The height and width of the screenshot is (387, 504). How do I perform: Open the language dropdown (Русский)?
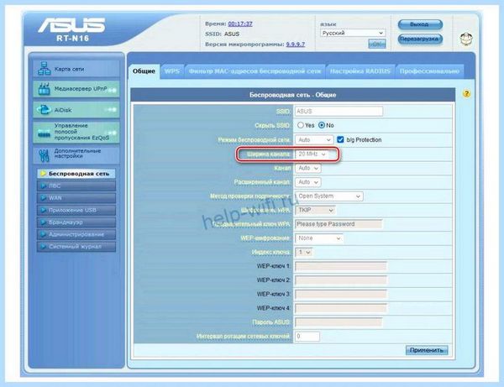[x=353, y=33]
